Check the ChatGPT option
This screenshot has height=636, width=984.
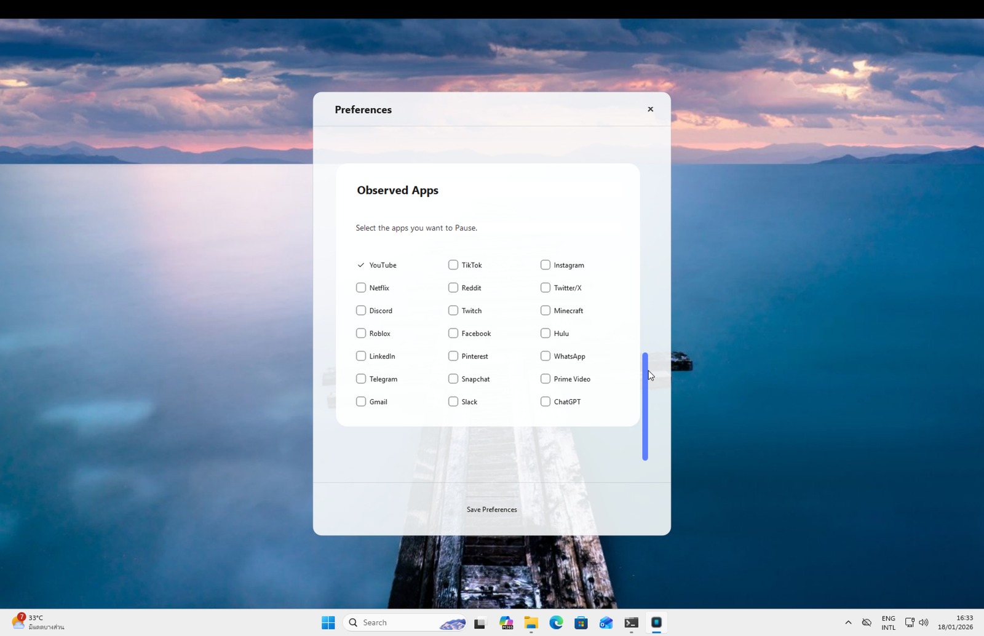[546, 401]
